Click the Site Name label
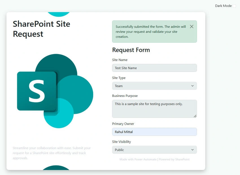The image size is (240, 175). coord(120,60)
